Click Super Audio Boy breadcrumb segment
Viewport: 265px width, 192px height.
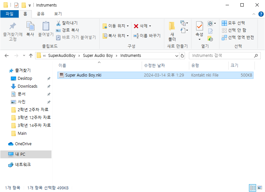pyautogui.click(x=98, y=56)
